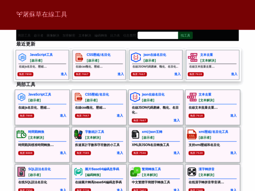Focus the tool search input field
Screen dimensions: 255x191
(x=158, y=36)
